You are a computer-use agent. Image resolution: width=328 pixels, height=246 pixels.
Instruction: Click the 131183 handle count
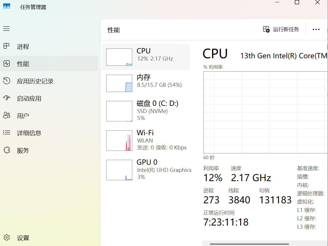pos(275,200)
